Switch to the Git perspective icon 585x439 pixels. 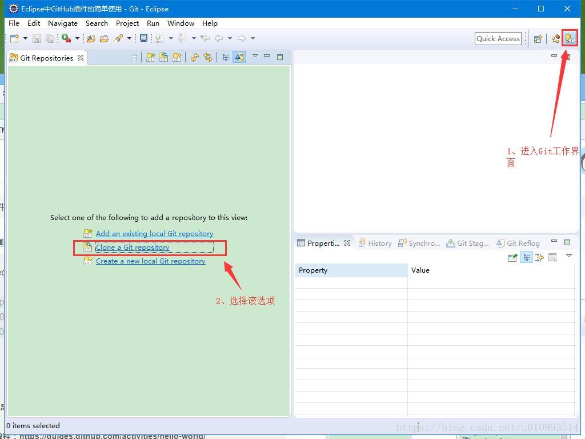click(x=570, y=38)
